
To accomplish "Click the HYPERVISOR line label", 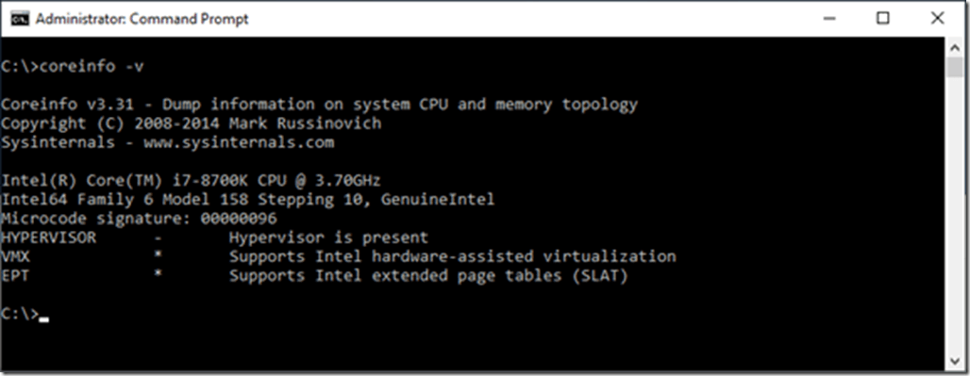I will (48, 237).
